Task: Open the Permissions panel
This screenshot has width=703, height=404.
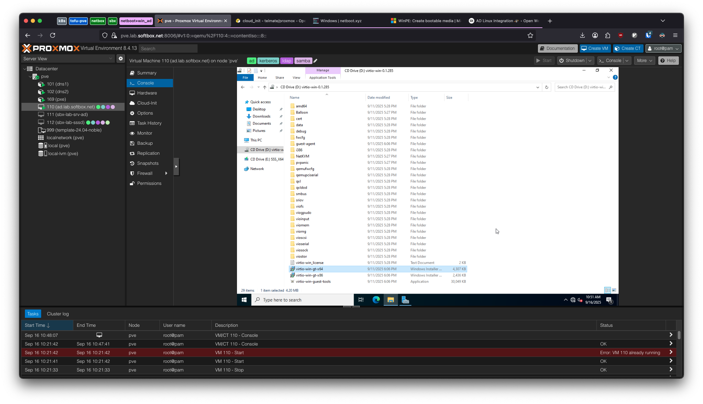Action: pos(149,183)
